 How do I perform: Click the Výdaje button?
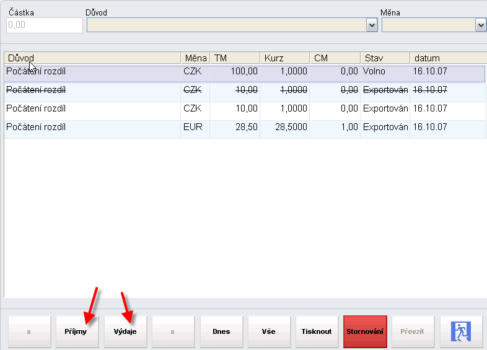pos(125,331)
